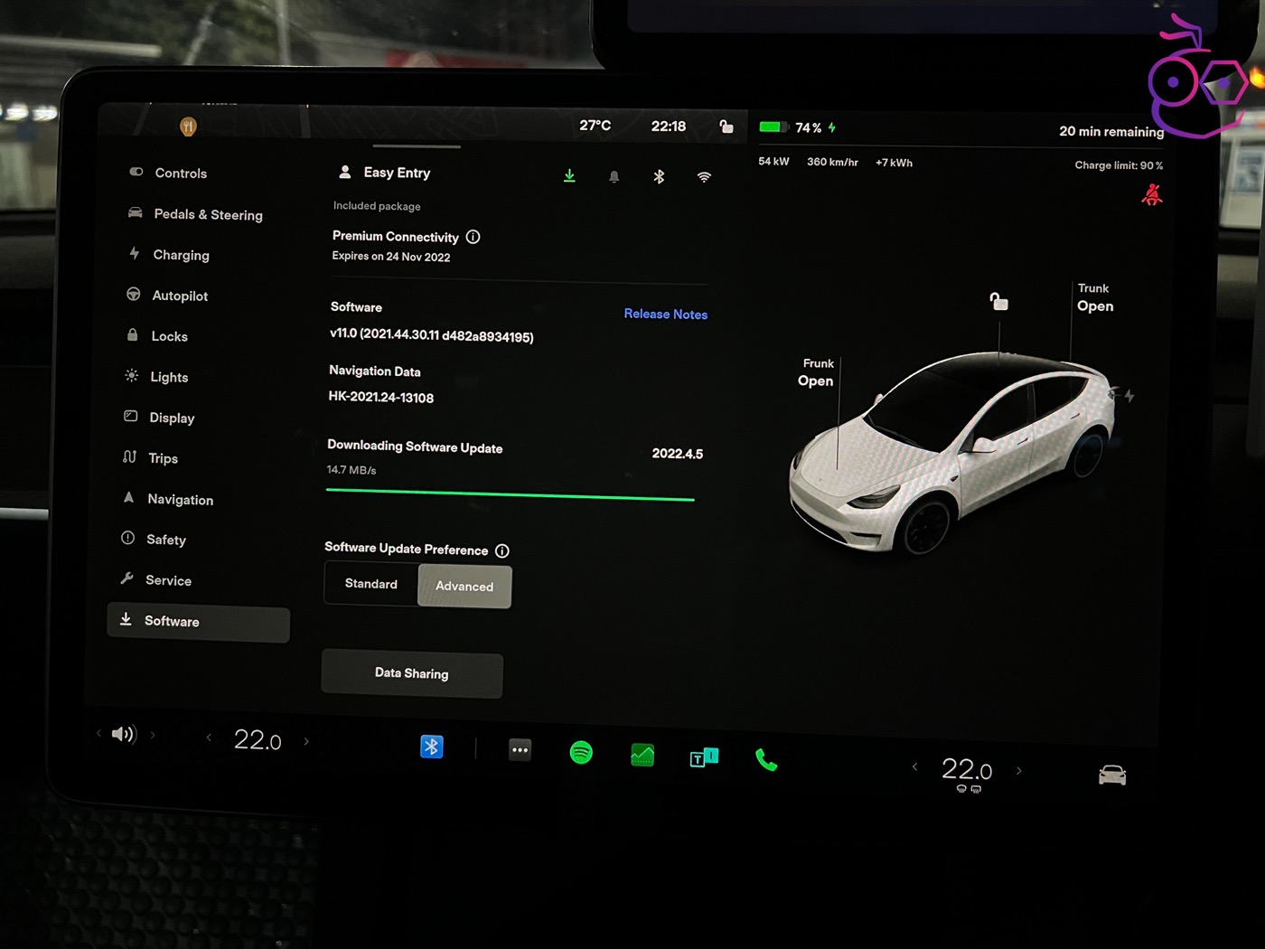Image resolution: width=1265 pixels, height=949 pixels.
Task: Open Spotify app in the bottom dock
Action: coord(581,752)
